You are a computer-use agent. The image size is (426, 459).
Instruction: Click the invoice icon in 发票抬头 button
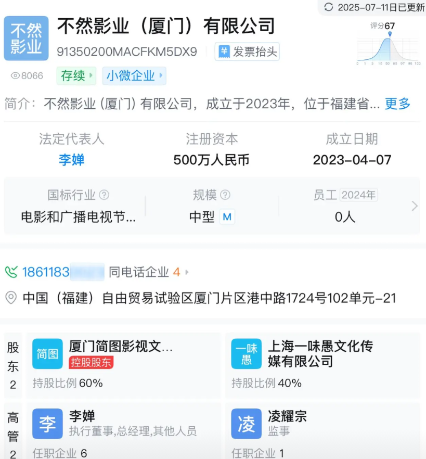[x=224, y=52]
